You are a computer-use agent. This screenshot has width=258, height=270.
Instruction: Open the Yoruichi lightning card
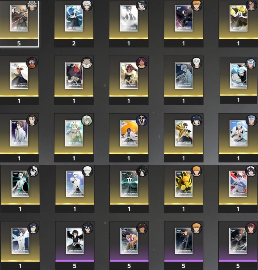tap(129, 76)
